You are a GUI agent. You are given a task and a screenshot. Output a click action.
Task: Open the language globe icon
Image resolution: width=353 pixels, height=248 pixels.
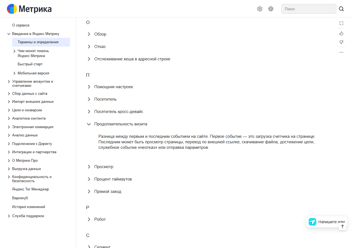(271, 9)
